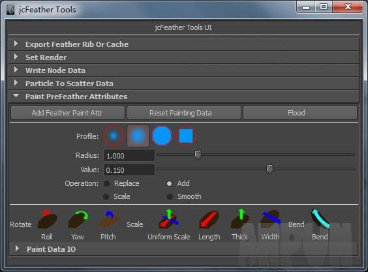Maximize the jcFeather Tools window

(324, 7)
